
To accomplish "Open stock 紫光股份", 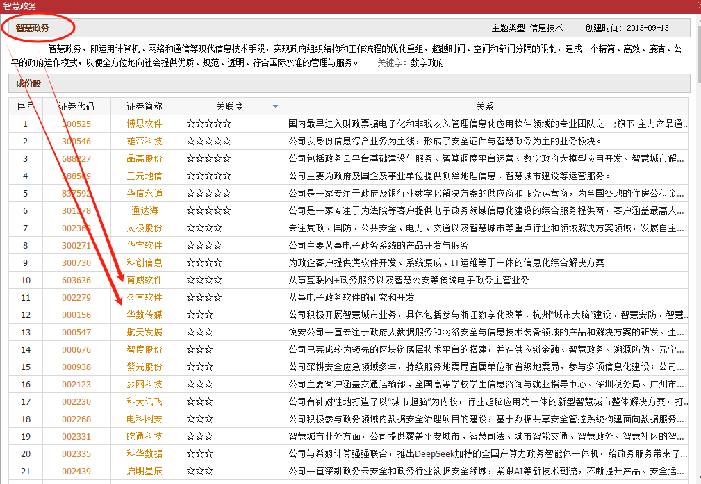I will tap(145, 367).
